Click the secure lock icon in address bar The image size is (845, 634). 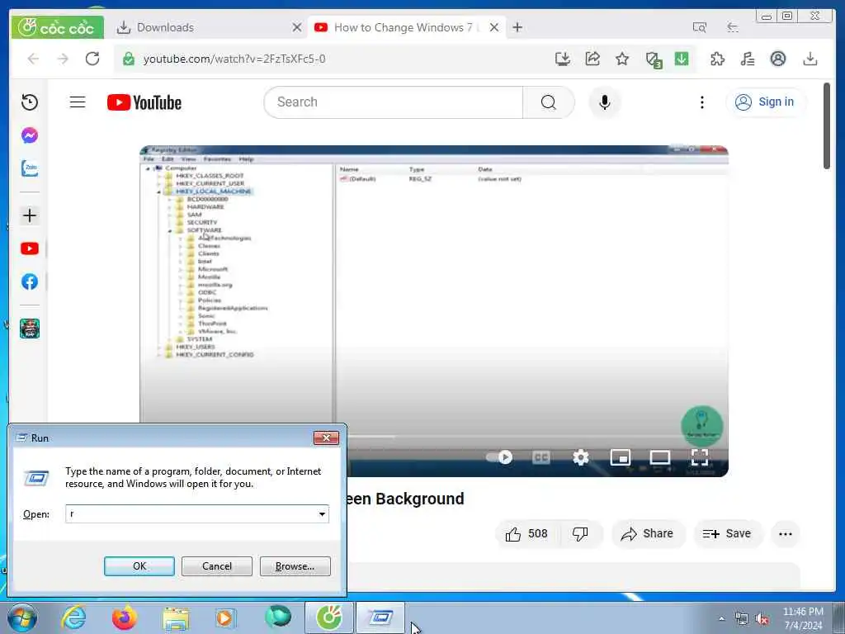128,59
